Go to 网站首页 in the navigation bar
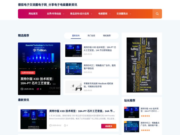The height and width of the screenshot is (135, 180). pos(33,14)
